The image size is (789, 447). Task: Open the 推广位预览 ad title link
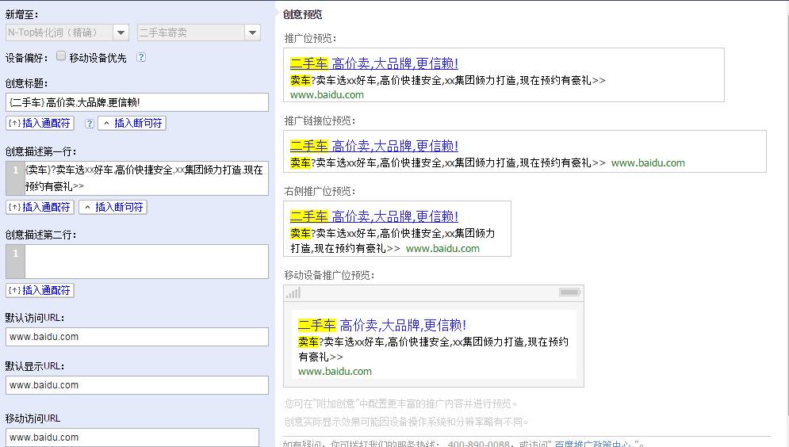coord(373,64)
